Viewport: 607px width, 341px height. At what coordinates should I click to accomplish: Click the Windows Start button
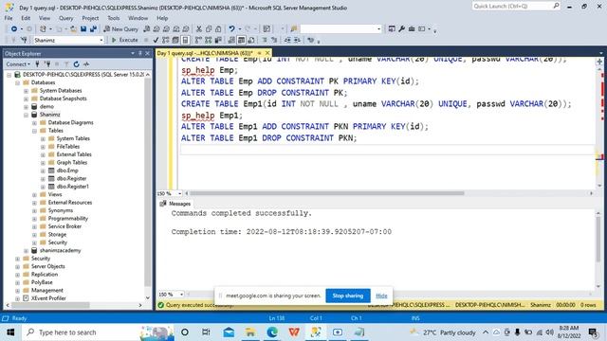10,332
